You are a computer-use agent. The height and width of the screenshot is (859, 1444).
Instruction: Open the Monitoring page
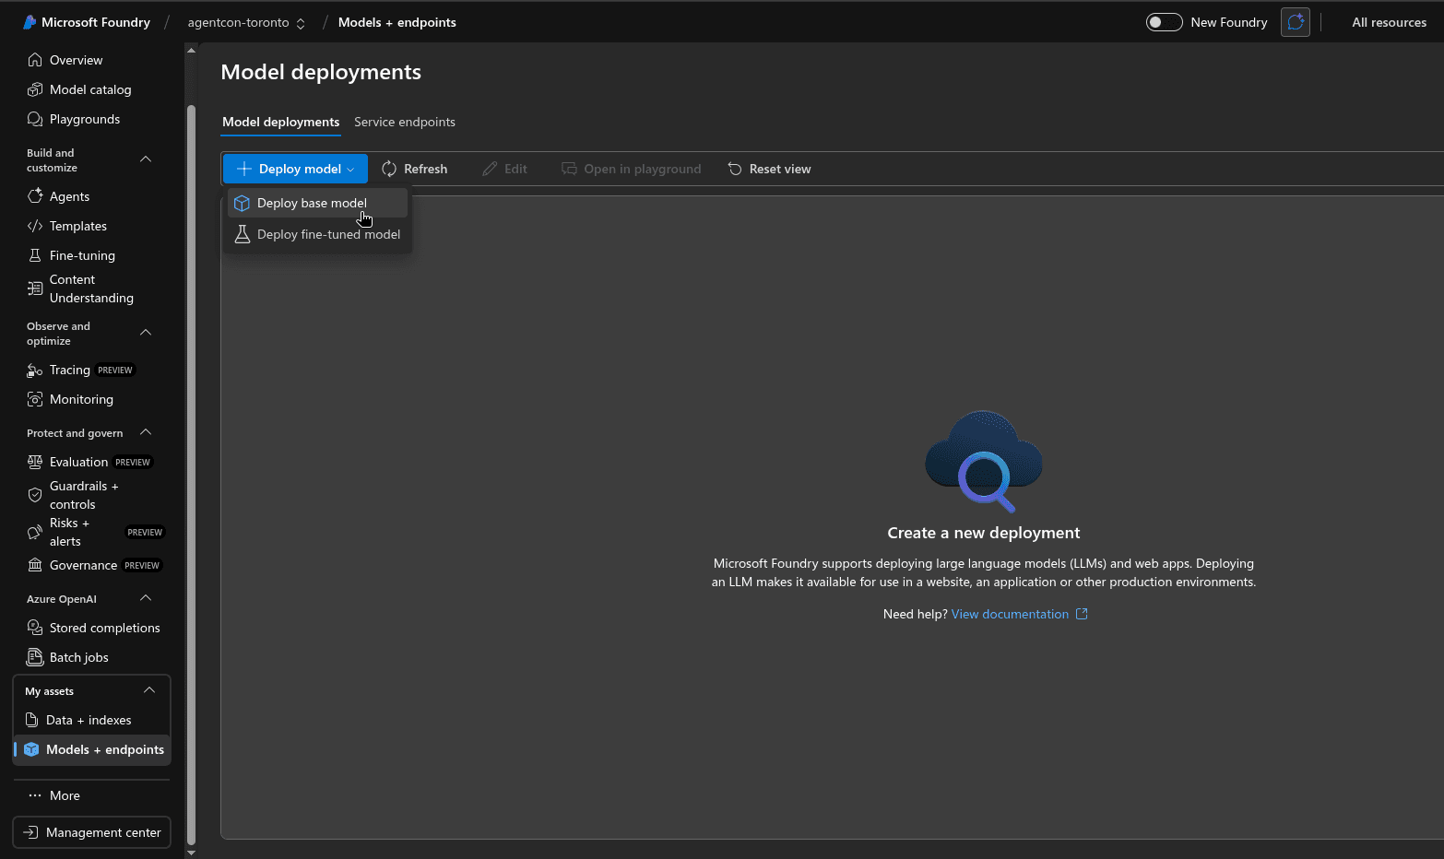pyautogui.click(x=81, y=398)
